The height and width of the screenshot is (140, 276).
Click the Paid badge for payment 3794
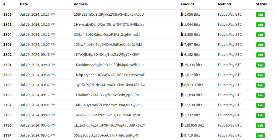[260, 136]
